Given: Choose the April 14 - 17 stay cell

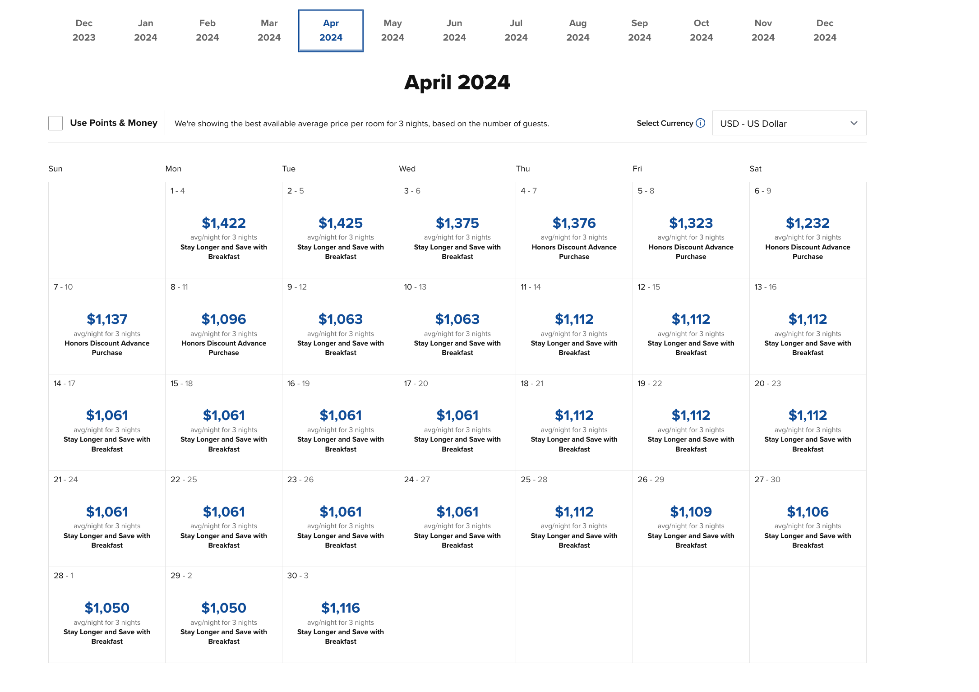Looking at the screenshot, I should 107,422.
